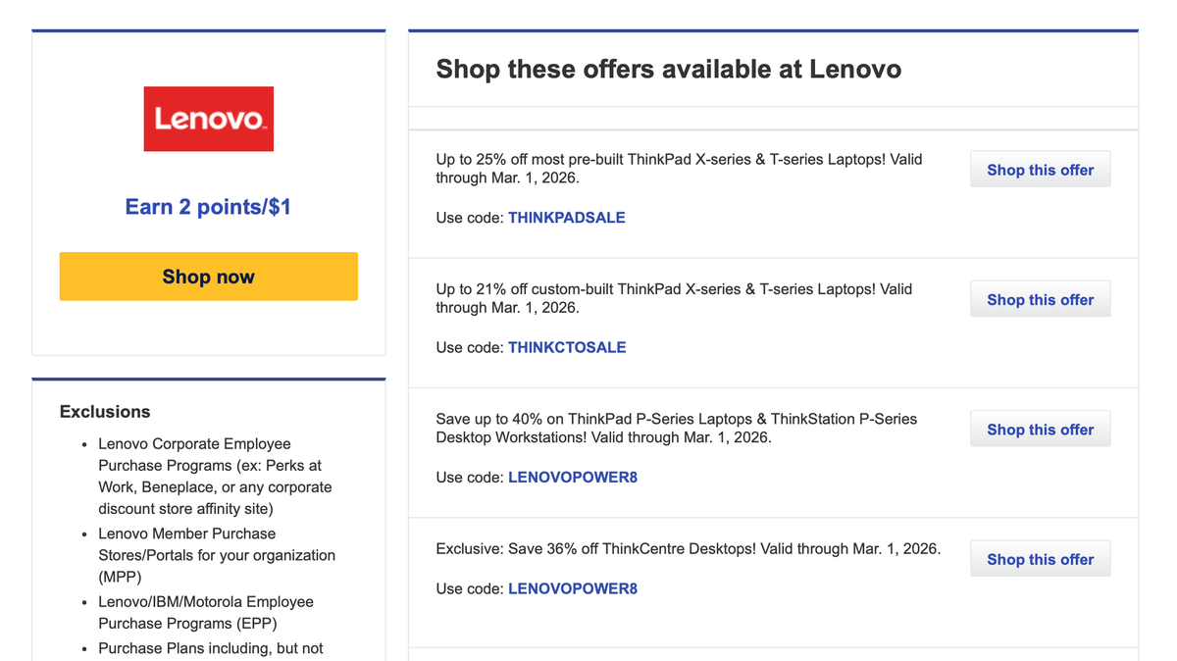Click the Exclusions heading
Viewport: 1177px width, 661px height.
(105, 411)
